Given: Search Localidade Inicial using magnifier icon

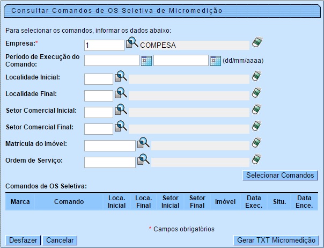Looking at the screenshot, I should tap(121, 77).
